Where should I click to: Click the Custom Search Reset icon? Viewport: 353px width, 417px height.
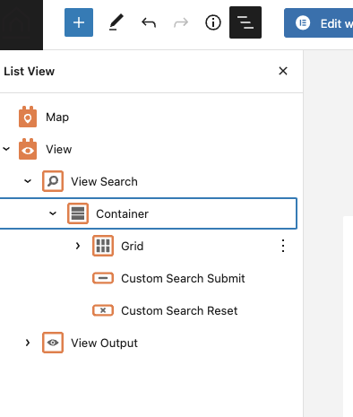coord(103,310)
